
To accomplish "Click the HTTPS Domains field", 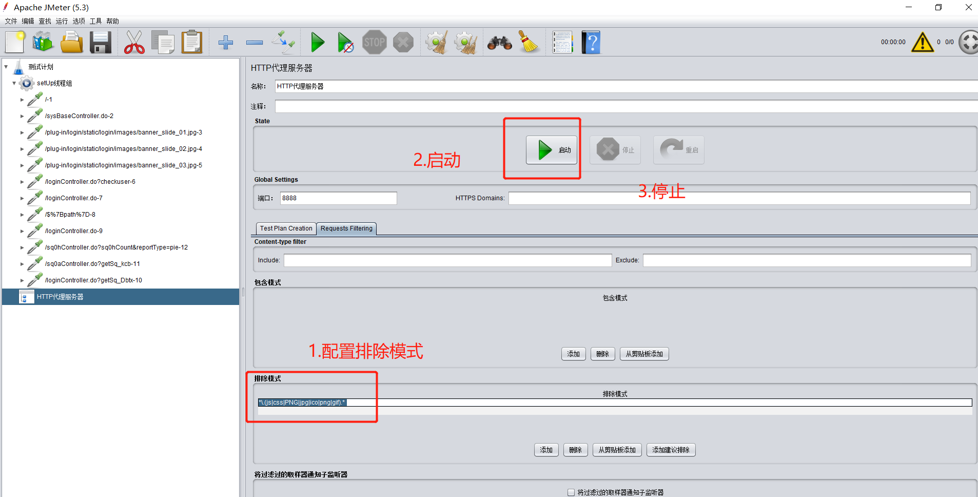I will 739,198.
